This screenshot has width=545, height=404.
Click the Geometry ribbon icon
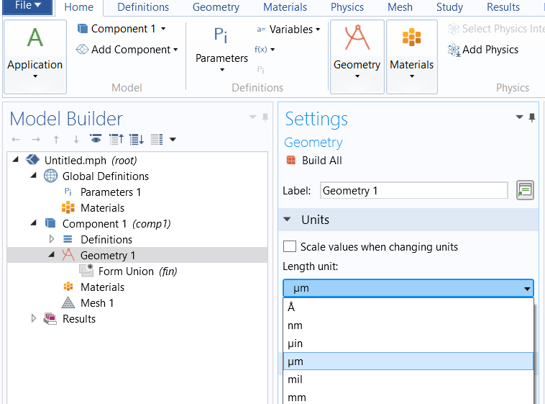tap(357, 50)
